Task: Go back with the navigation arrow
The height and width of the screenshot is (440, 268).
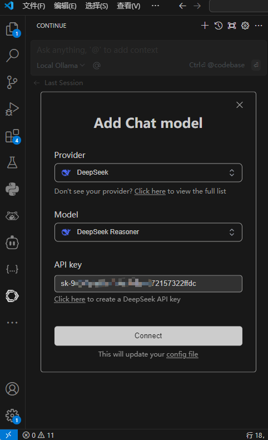Action: pyautogui.click(x=182, y=6)
